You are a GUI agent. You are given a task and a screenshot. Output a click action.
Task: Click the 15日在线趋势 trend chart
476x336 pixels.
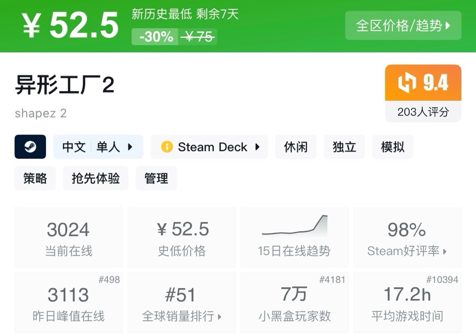pos(294,226)
